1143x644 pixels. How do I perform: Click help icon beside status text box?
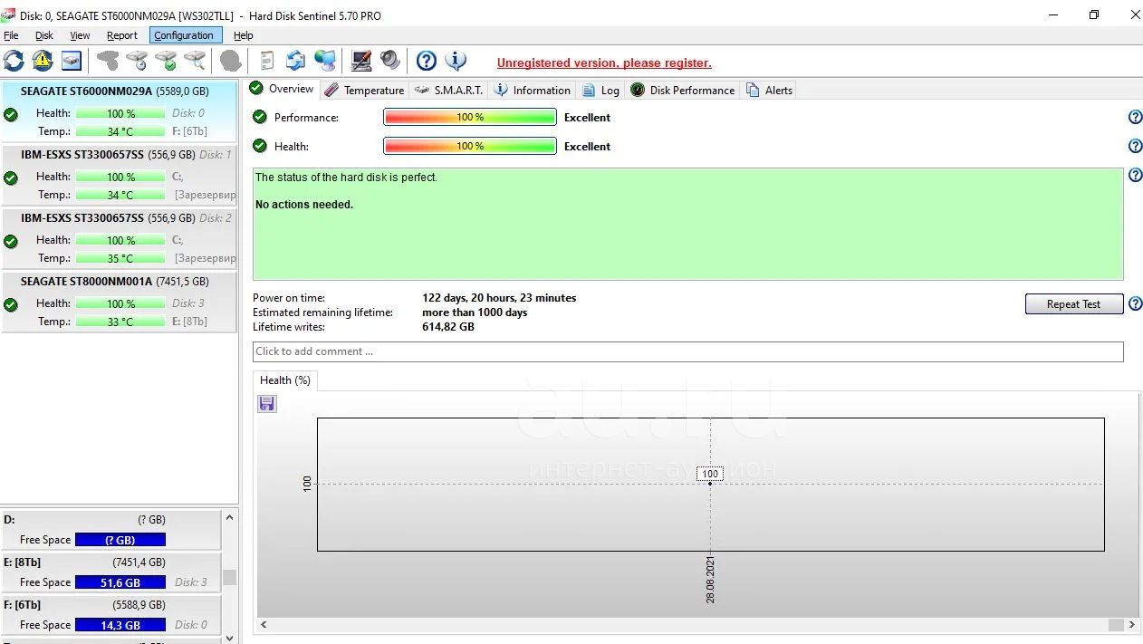pyautogui.click(x=1135, y=176)
